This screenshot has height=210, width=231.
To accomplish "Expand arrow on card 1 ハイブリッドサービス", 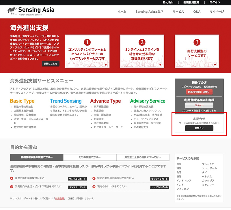I will tap(106, 65).
